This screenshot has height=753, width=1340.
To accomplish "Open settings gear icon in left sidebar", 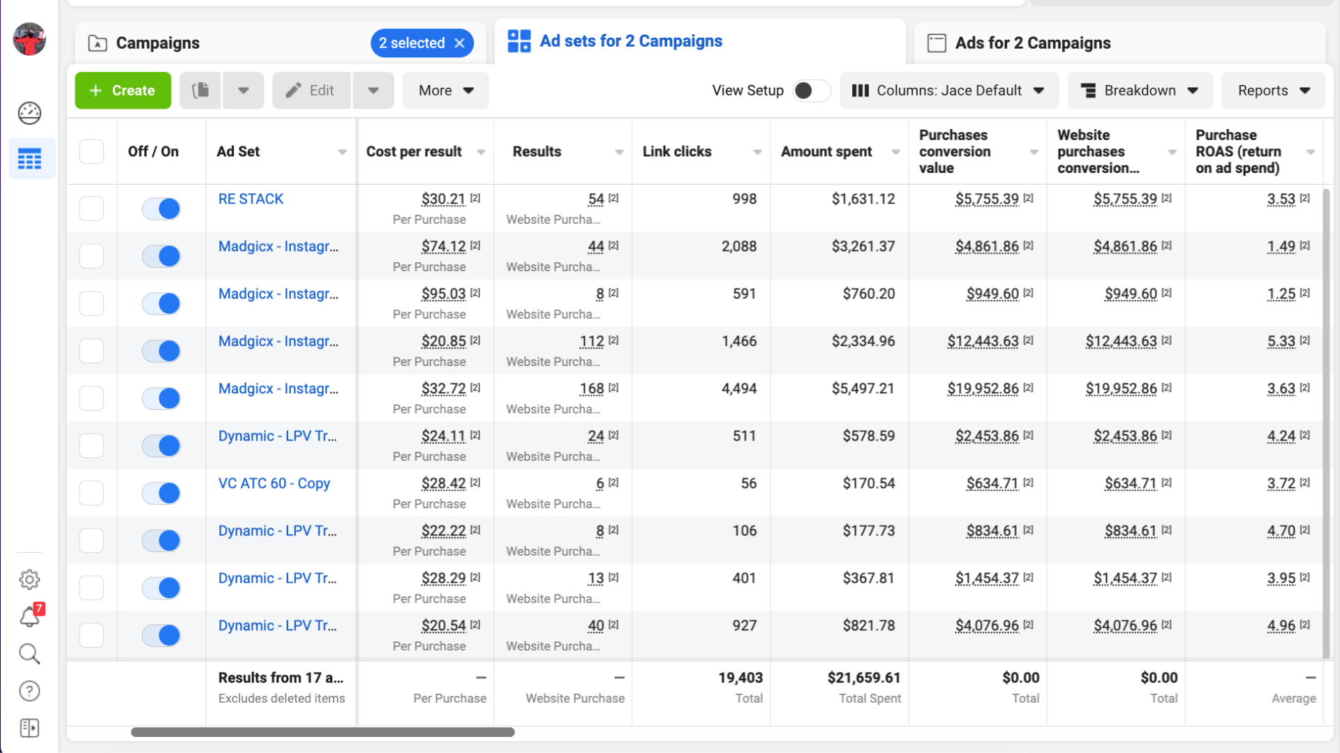I will 29,579.
